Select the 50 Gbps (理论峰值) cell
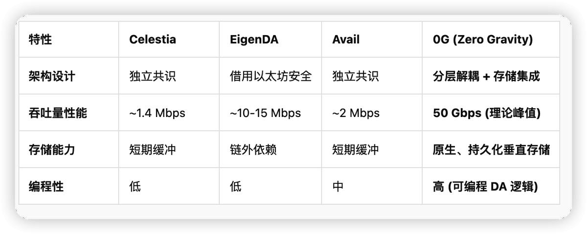This screenshot has width=587, height=234. 486,113
